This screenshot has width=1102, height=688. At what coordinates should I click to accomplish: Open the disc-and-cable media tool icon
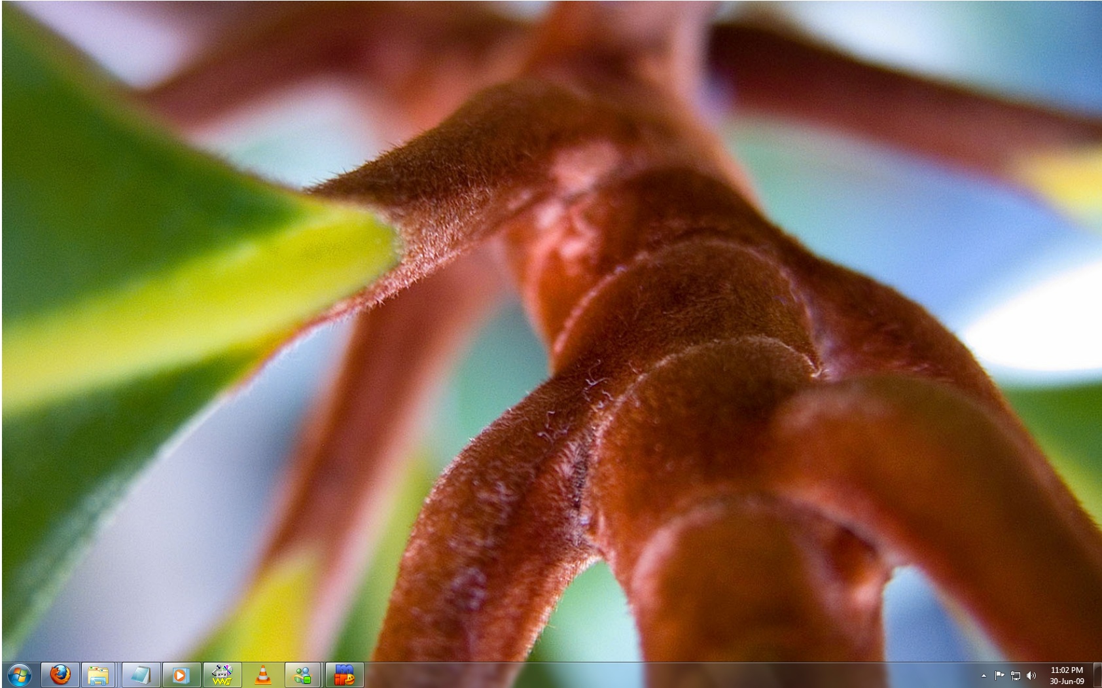pyautogui.click(x=222, y=675)
